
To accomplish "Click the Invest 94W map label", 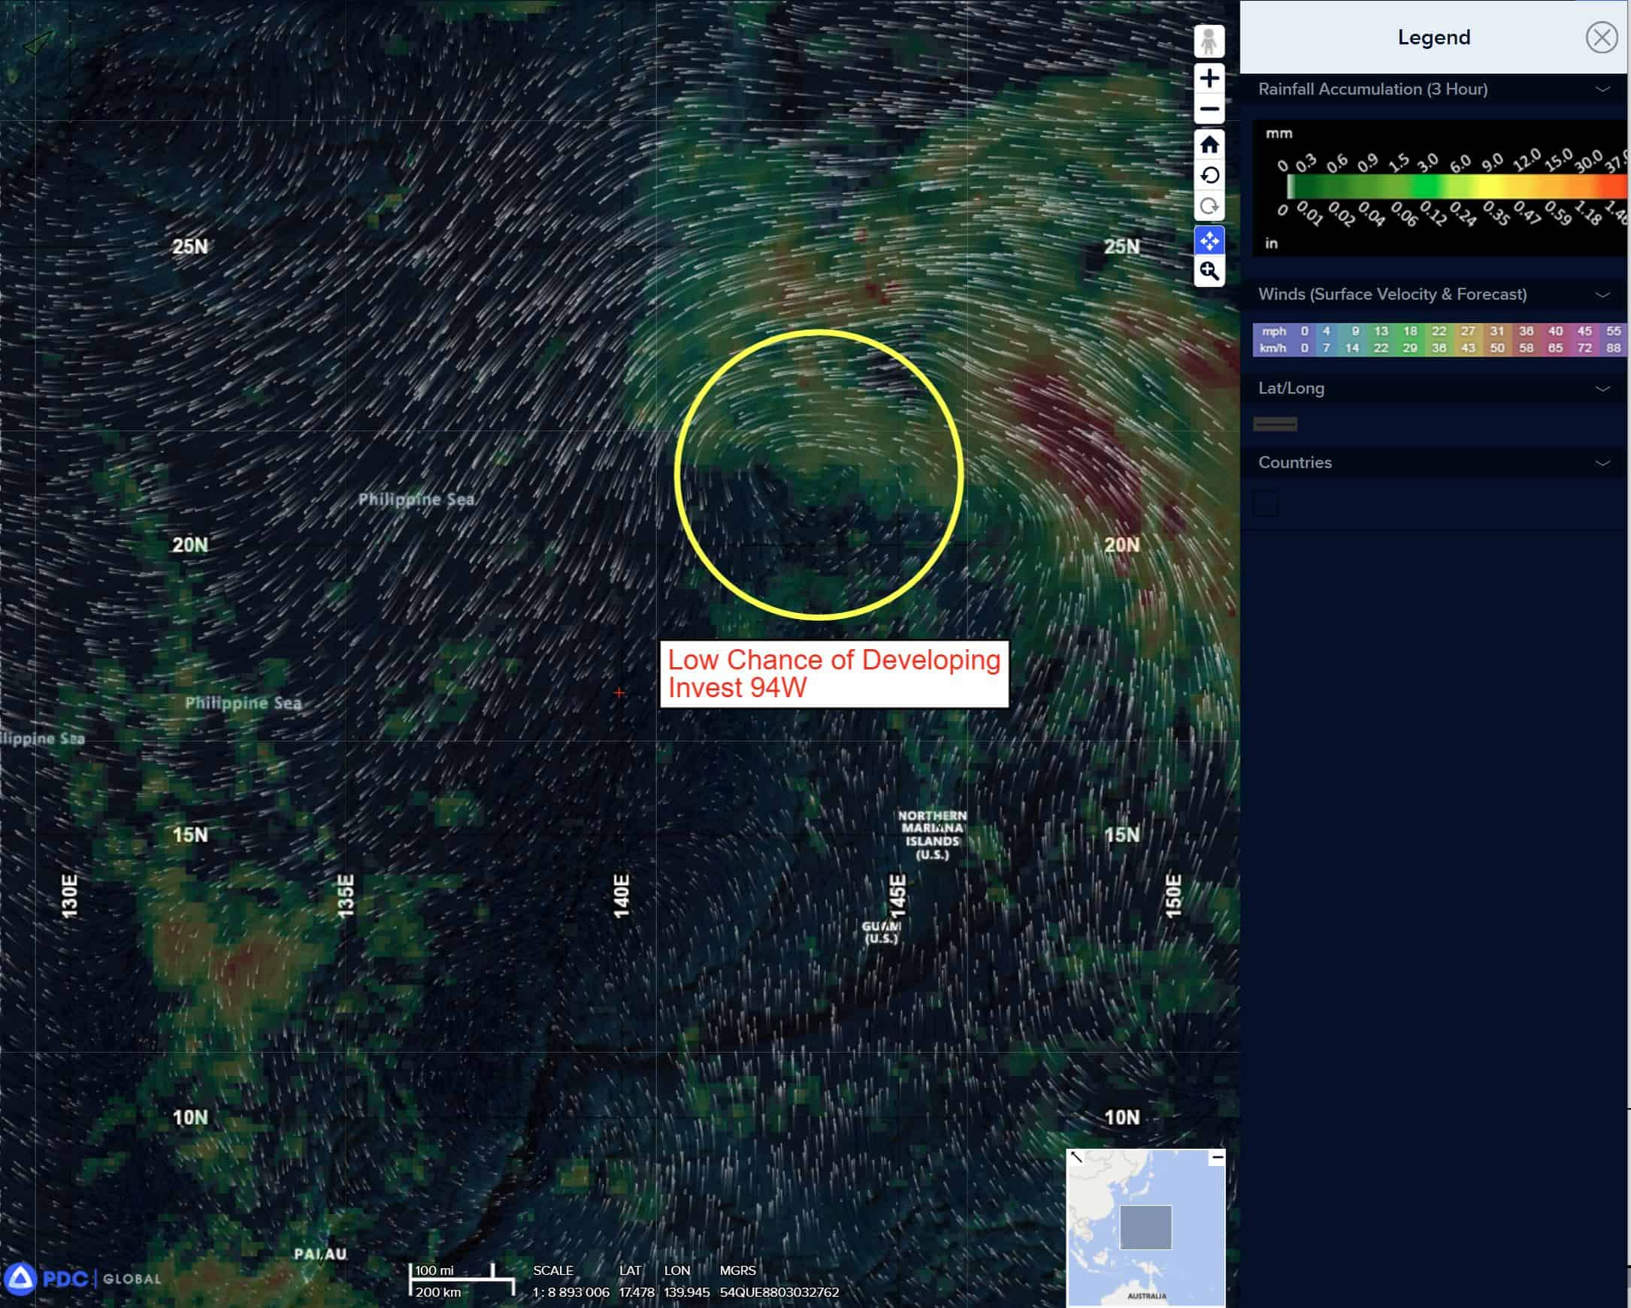I will click(x=834, y=674).
